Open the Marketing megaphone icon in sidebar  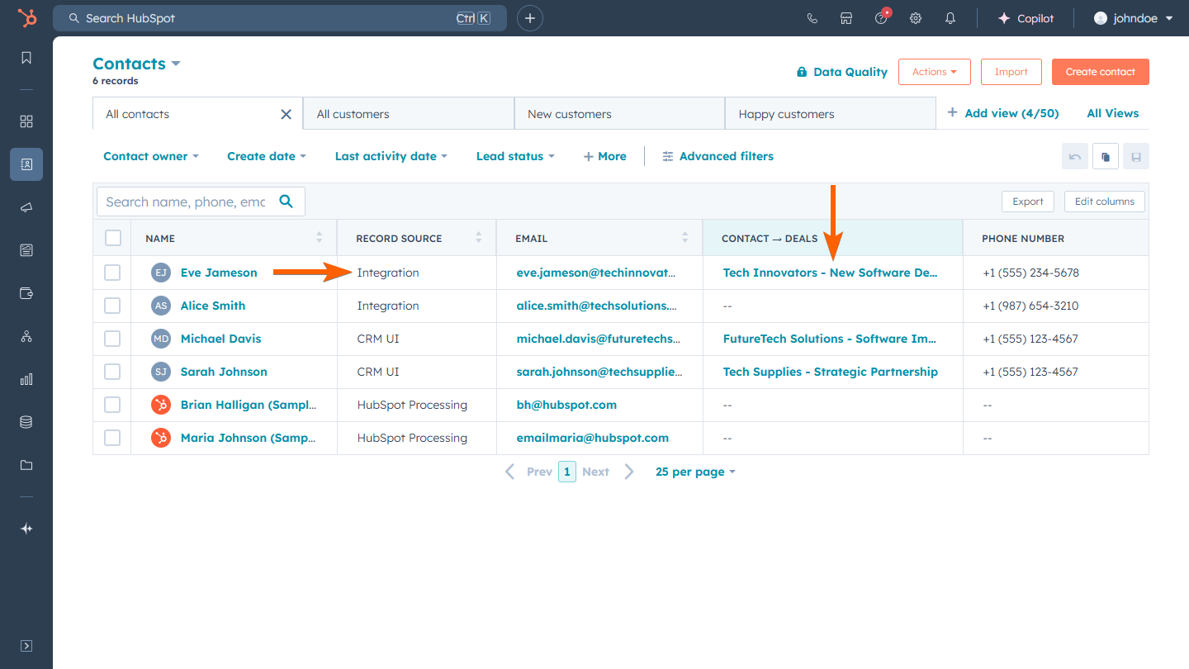[26, 207]
